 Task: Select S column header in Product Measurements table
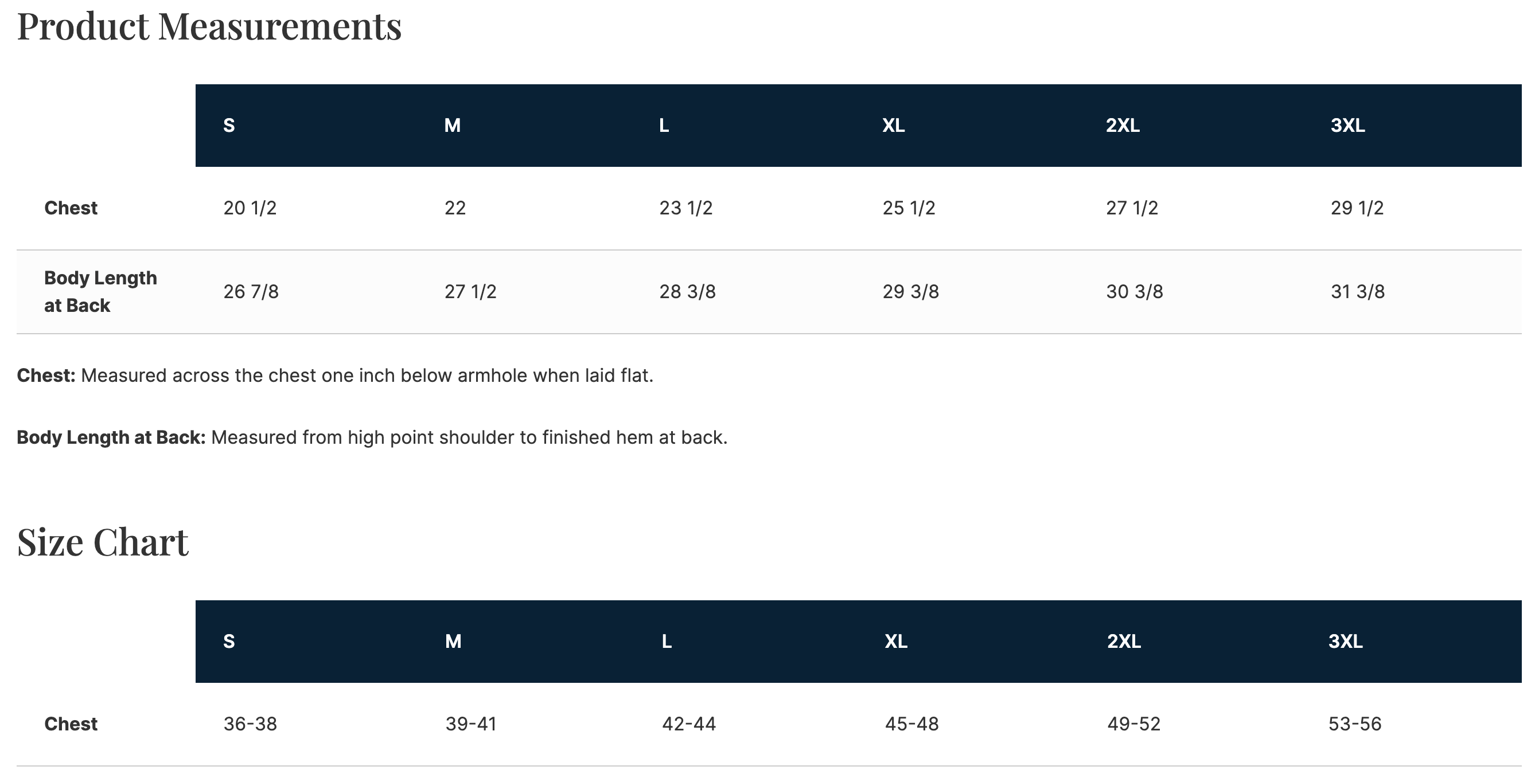229,126
